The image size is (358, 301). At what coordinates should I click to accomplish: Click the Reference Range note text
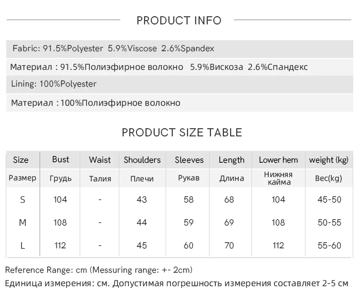tap(99, 270)
